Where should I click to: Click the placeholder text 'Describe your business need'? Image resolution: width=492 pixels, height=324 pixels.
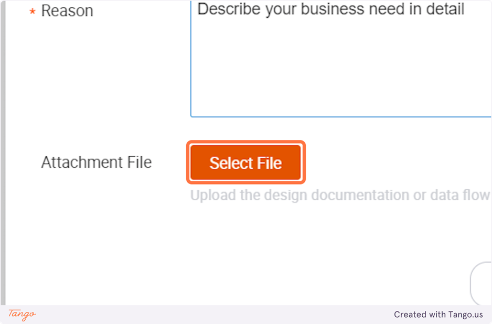330,9
